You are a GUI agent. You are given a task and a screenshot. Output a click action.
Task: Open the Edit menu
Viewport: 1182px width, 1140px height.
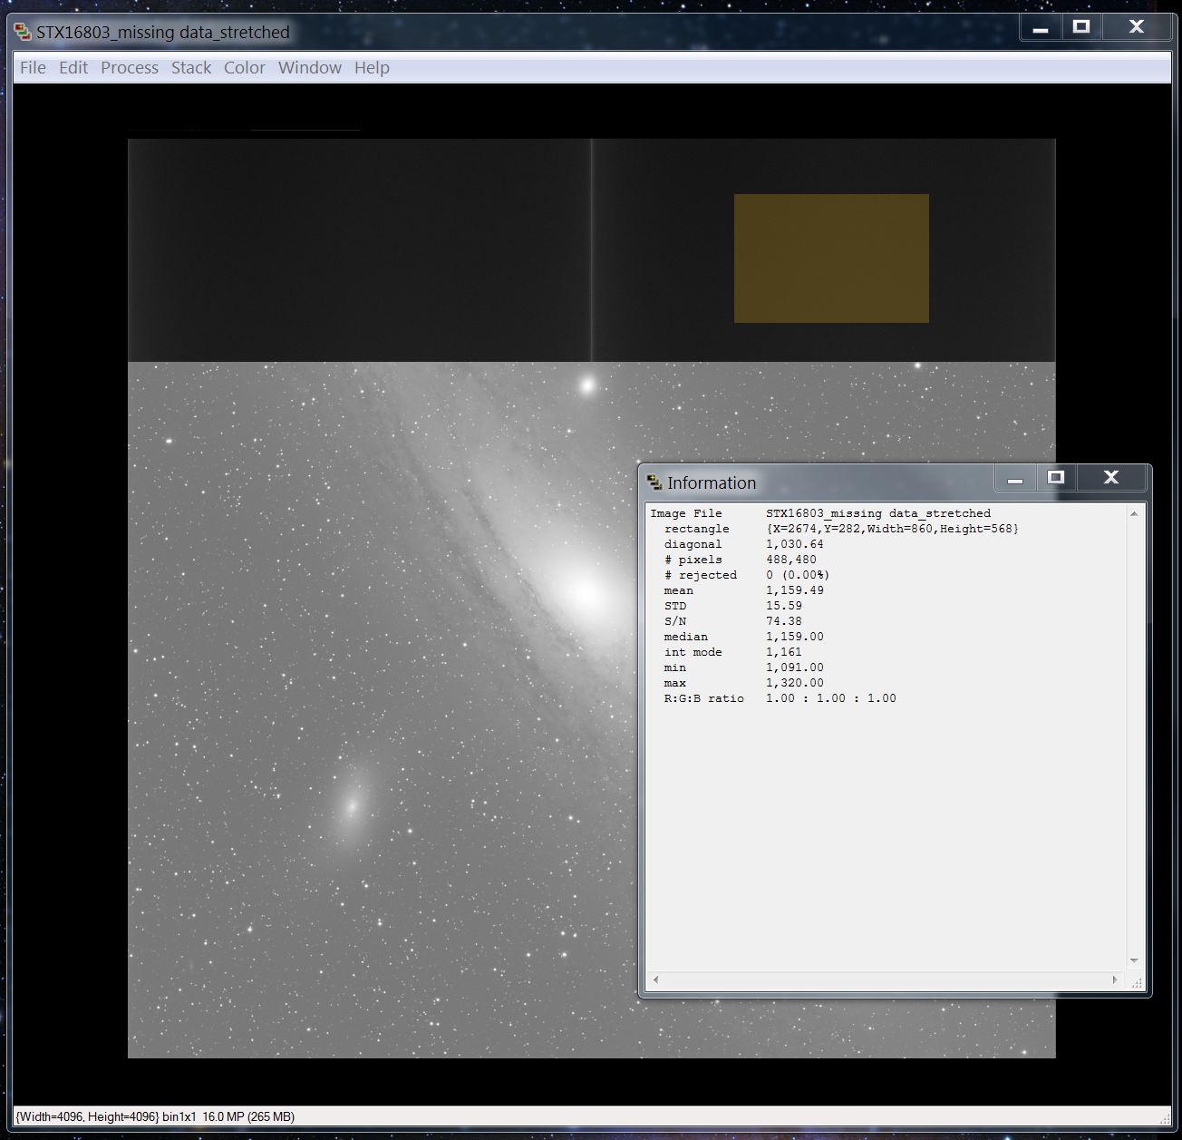pyautogui.click(x=73, y=68)
